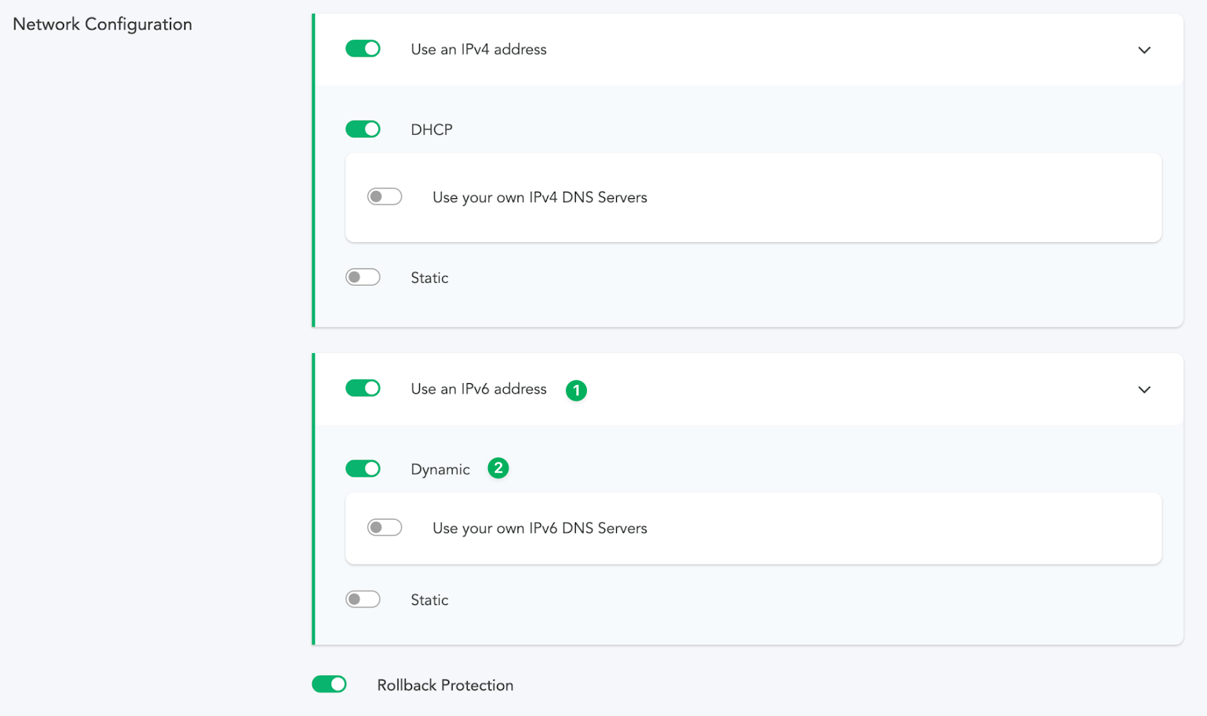1207x716 pixels.
Task: Turn off the Dynamic IPv6 switch
Action: point(363,469)
